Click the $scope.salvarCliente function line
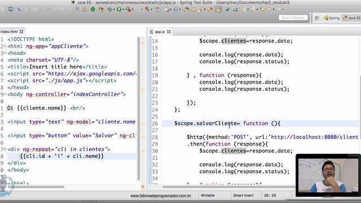 point(227,123)
